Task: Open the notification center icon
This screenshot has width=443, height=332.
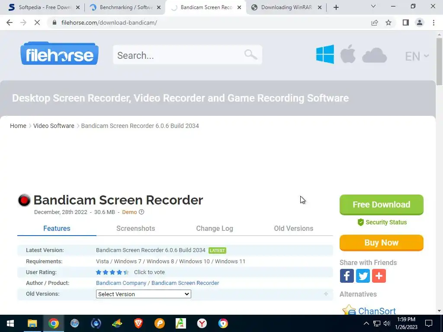Action: coord(429,323)
